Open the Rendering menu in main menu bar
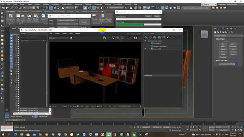244x137 pixels. click(78, 4)
